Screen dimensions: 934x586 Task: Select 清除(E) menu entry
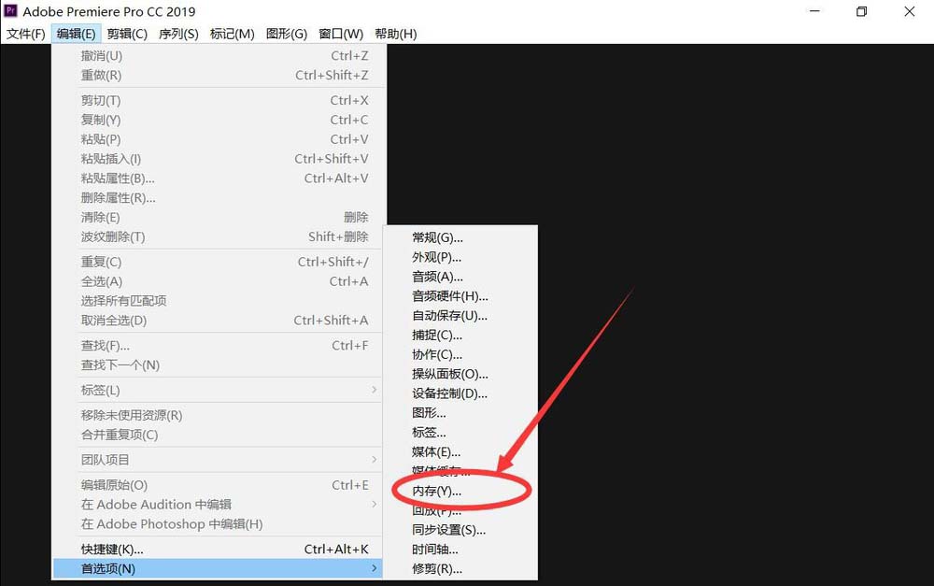(x=218, y=217)
